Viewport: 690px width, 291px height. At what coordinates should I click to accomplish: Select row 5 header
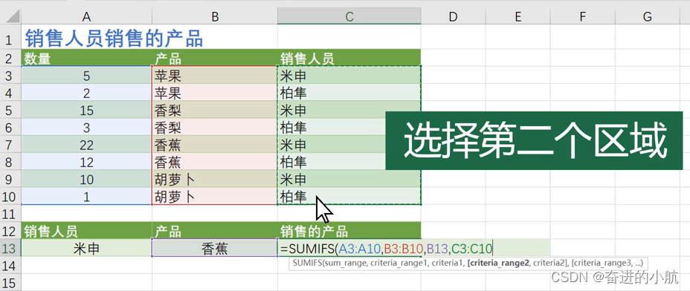coord(10,110)
